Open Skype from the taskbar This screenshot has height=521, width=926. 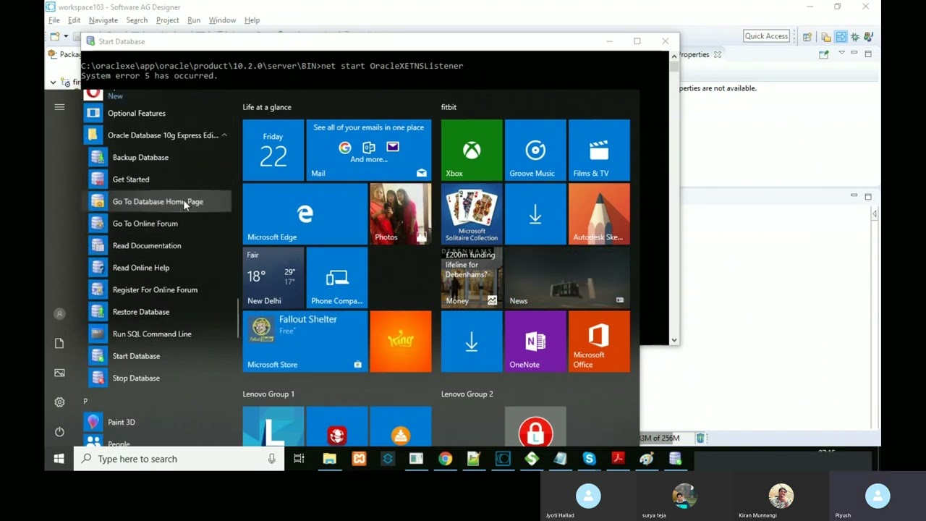[589, 459]
